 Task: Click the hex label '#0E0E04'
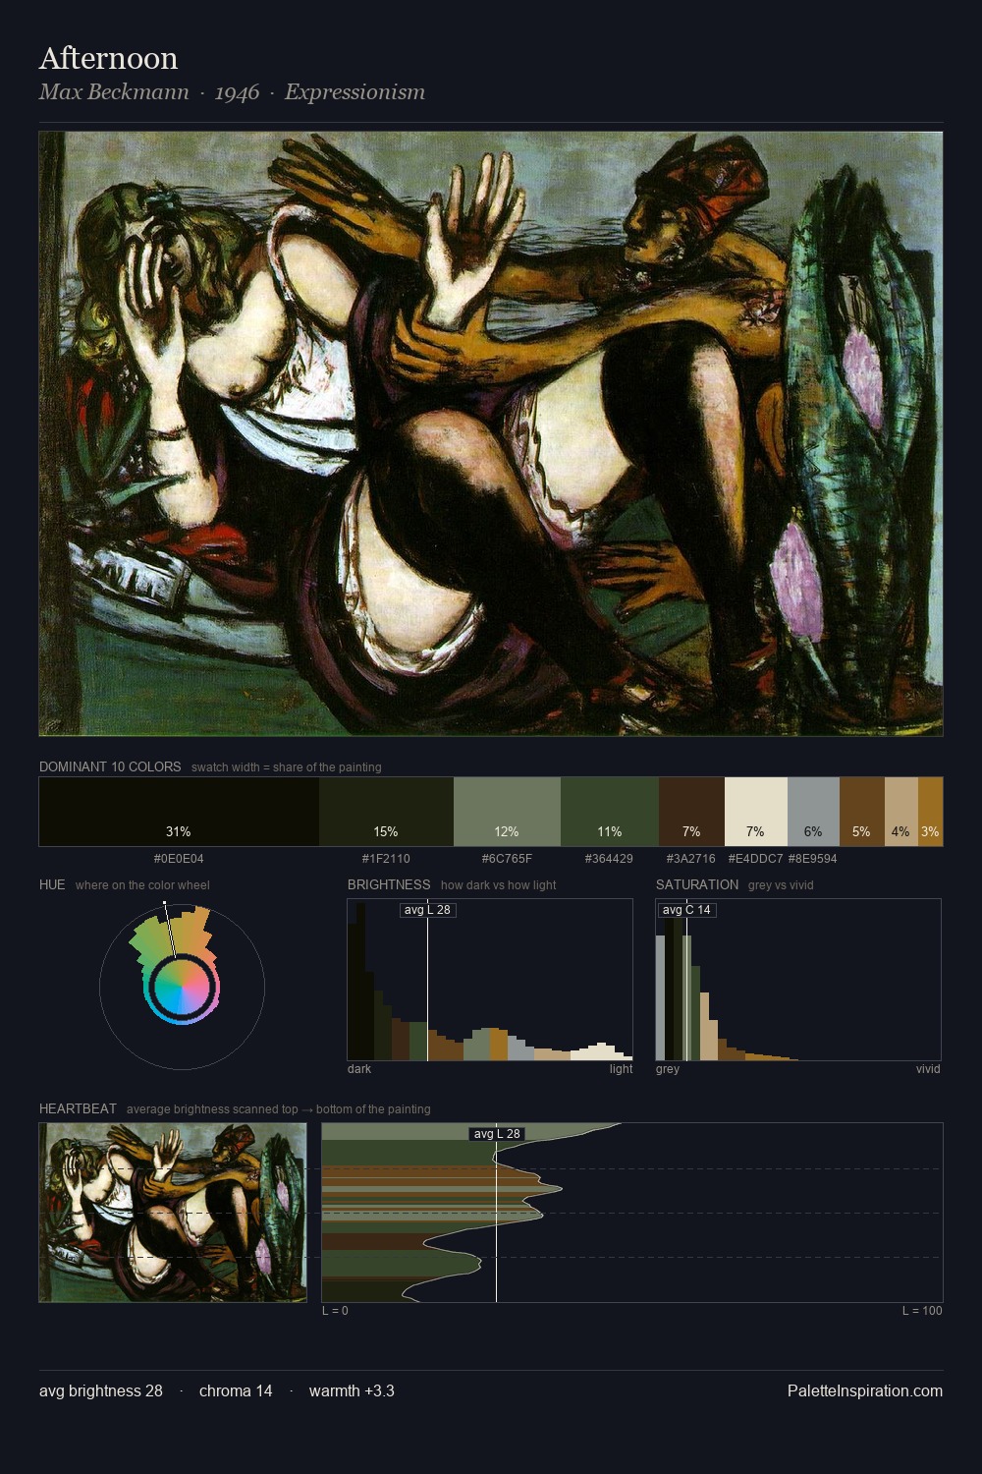pos(179,859)
